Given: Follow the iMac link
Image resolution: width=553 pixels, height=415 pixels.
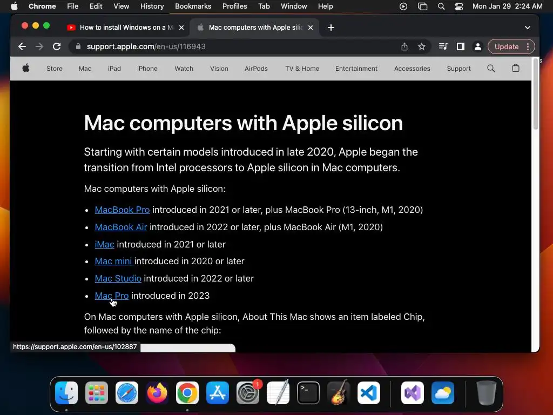Looking at the screenshot, I should click(x=104, y=244).
